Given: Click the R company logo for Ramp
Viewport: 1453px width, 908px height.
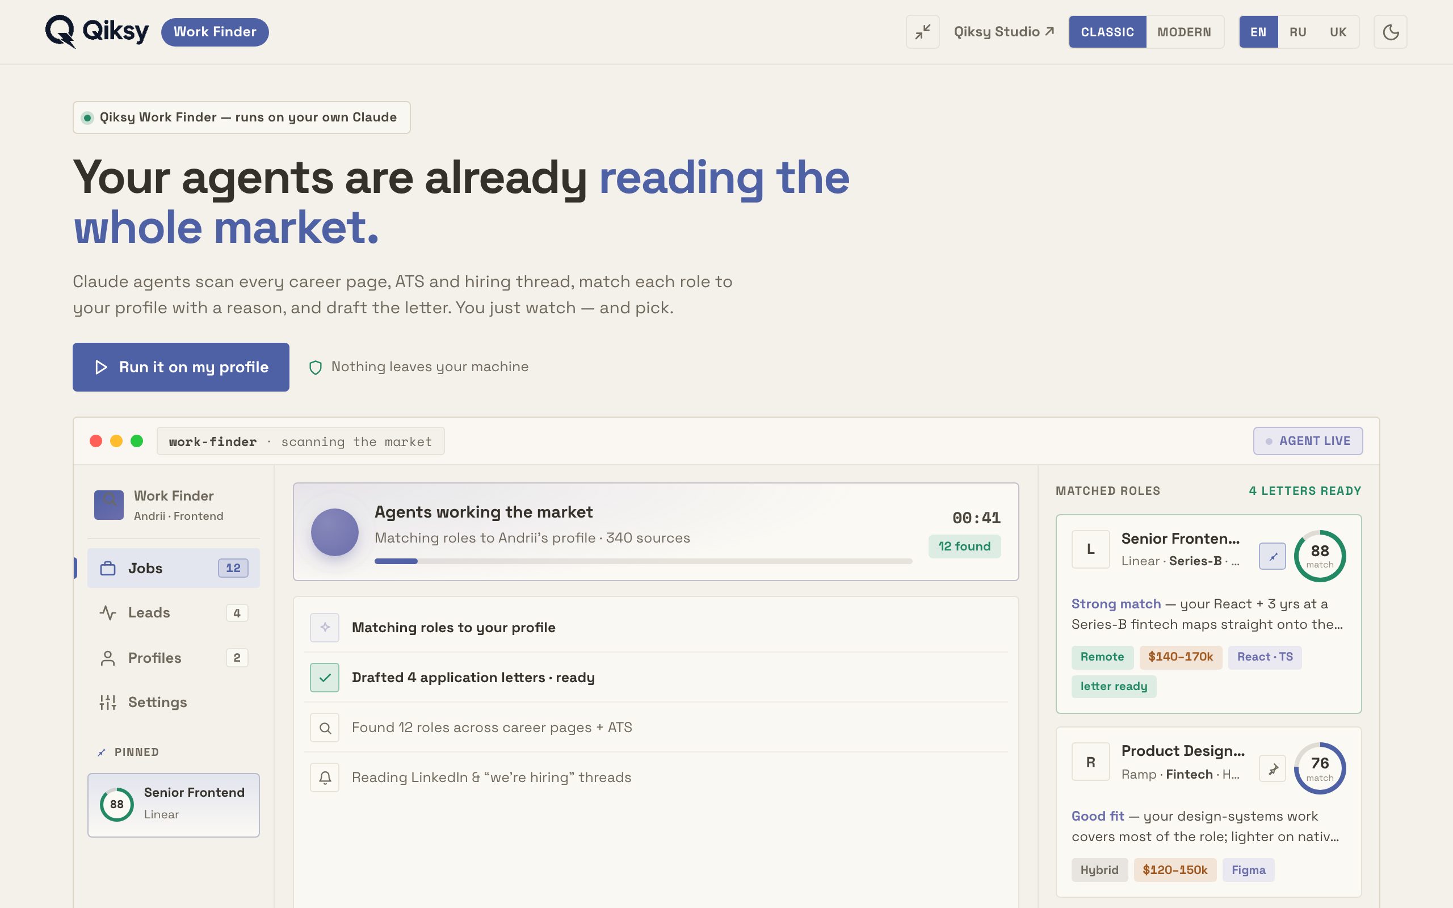Looking at the screenshot, I should point(1090,762).
